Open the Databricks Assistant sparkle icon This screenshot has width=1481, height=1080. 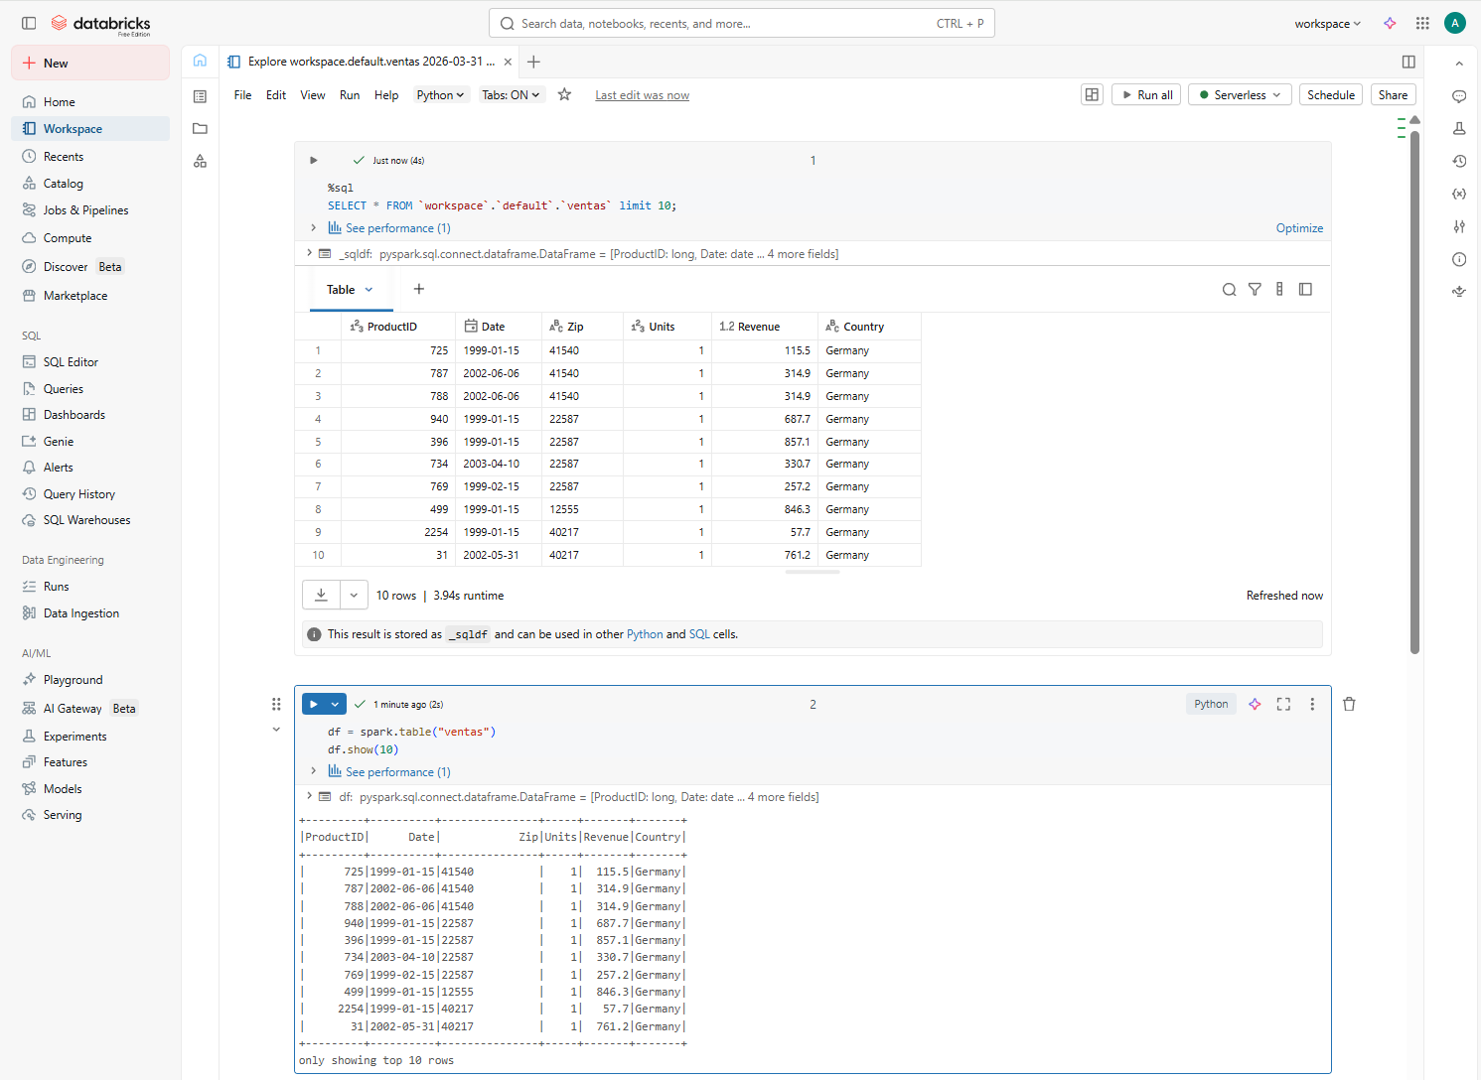click(x=1390, y=23)
